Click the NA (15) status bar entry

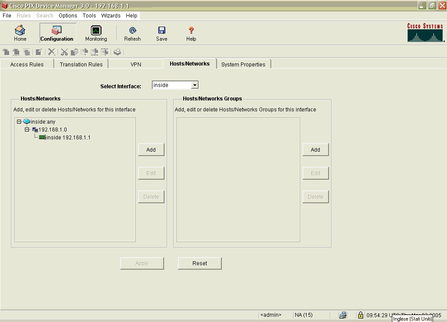click(304, 315)
